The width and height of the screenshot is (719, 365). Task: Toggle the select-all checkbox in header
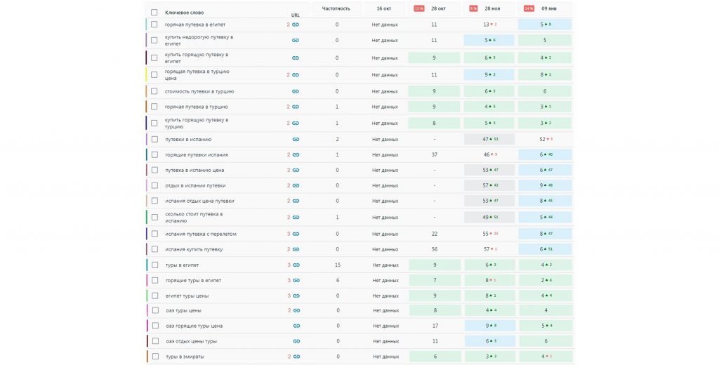[154, 12]
